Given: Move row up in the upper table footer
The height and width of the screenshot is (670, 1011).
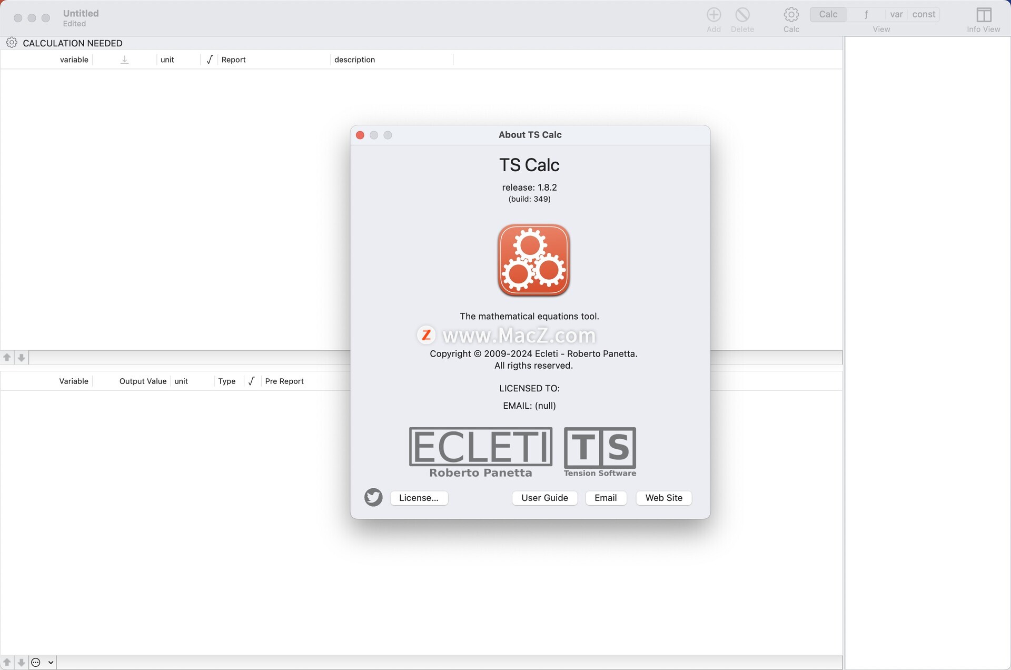Looking at the screenshot, I should (x=7, y=358).
